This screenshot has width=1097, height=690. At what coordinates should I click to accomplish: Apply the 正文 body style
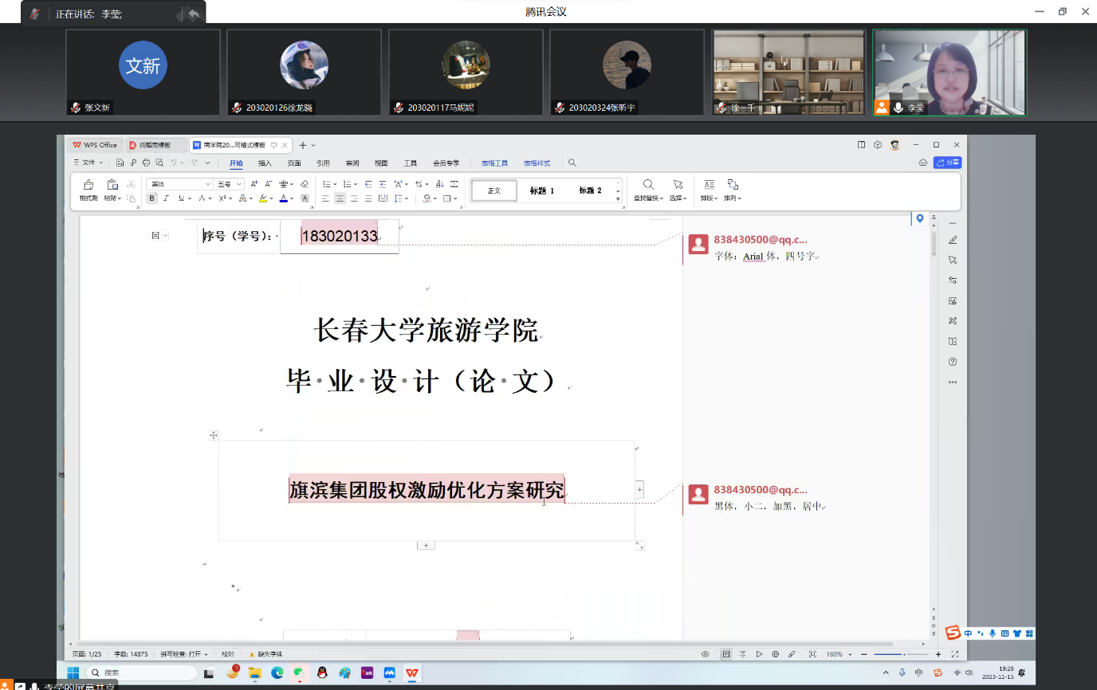(494, 190)
